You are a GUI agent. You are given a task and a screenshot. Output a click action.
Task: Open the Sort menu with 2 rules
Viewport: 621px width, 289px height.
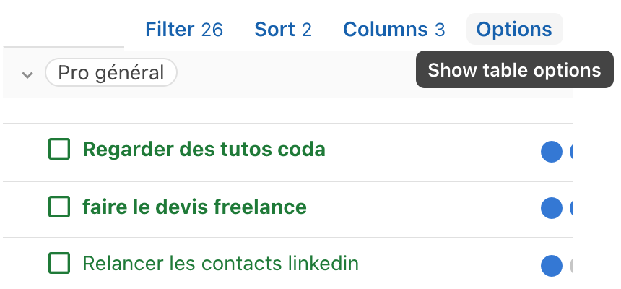tap(282, 30)
